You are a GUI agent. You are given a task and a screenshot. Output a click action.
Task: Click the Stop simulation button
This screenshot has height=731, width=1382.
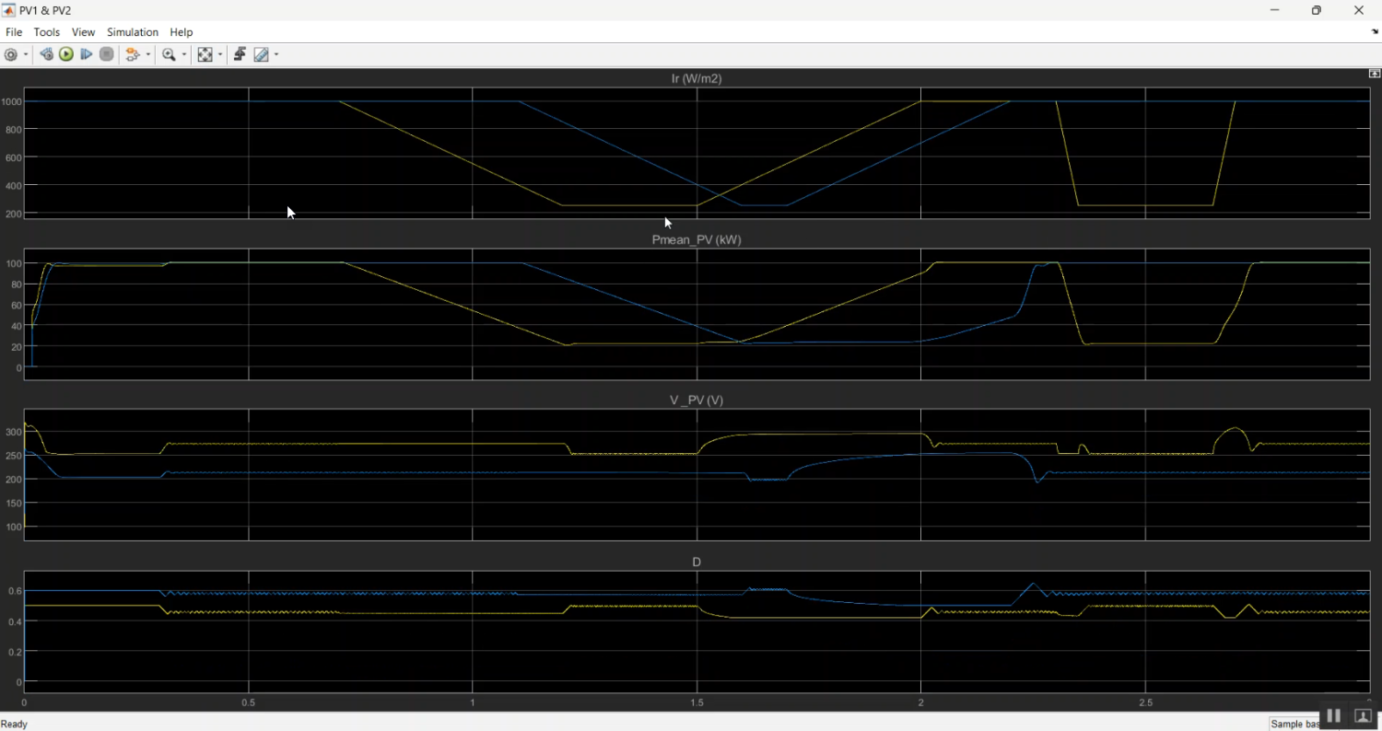(x=107, y=54)
